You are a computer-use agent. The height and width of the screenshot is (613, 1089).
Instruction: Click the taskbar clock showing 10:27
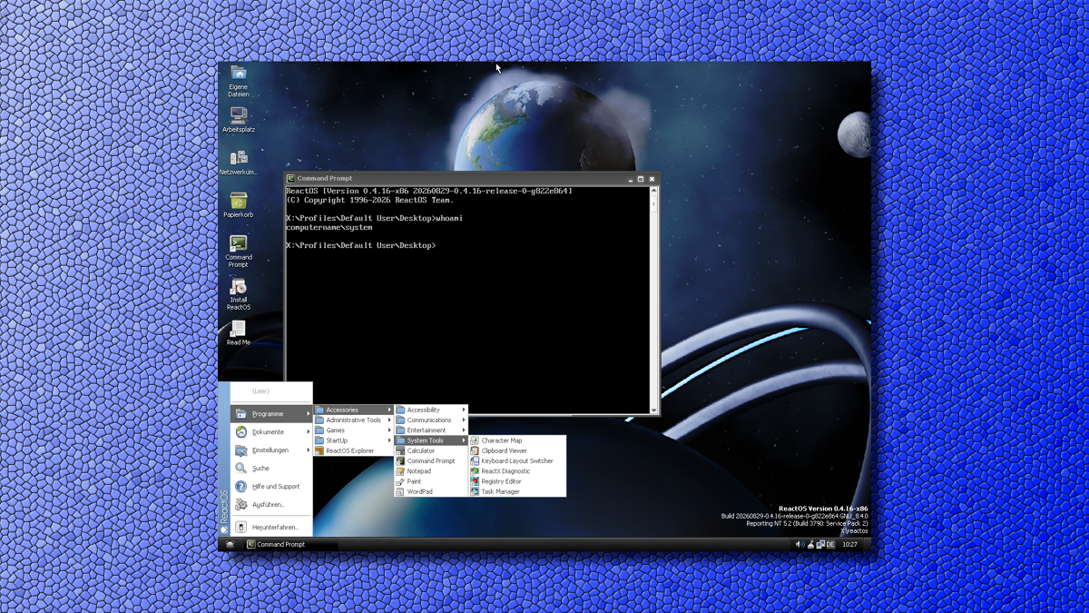[x=849, y=545]
